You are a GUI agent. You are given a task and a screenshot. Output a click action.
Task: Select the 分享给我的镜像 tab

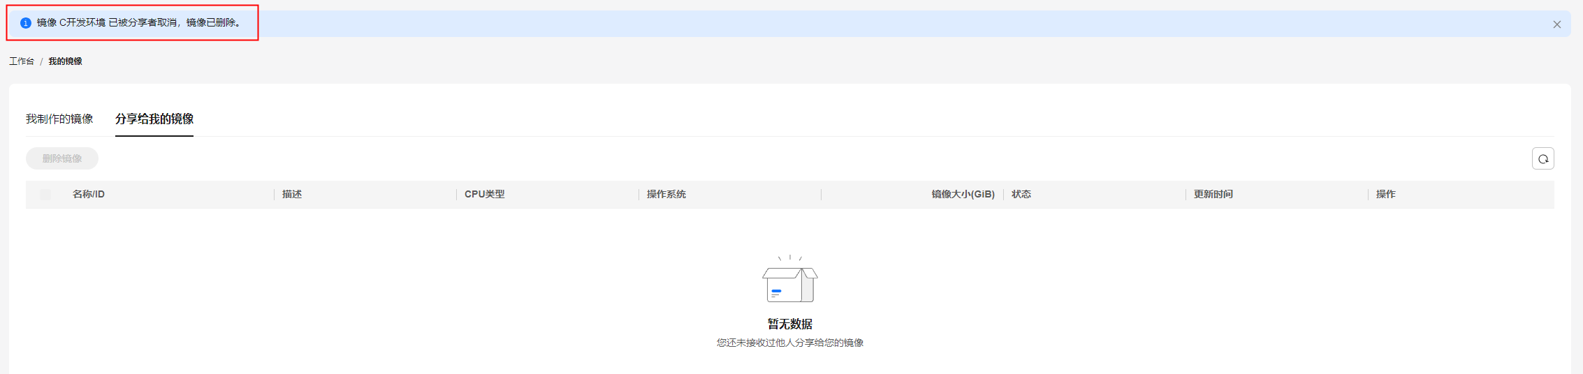point(154,119)
